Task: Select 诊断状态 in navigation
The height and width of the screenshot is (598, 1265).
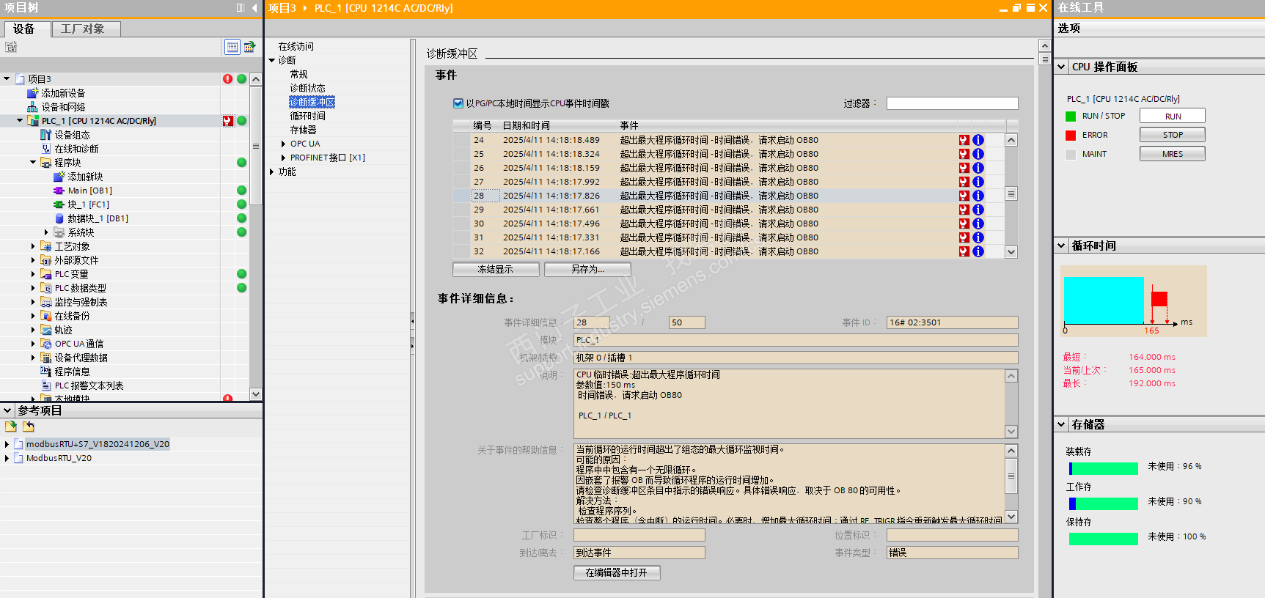Action: click(x=307, y=88)
